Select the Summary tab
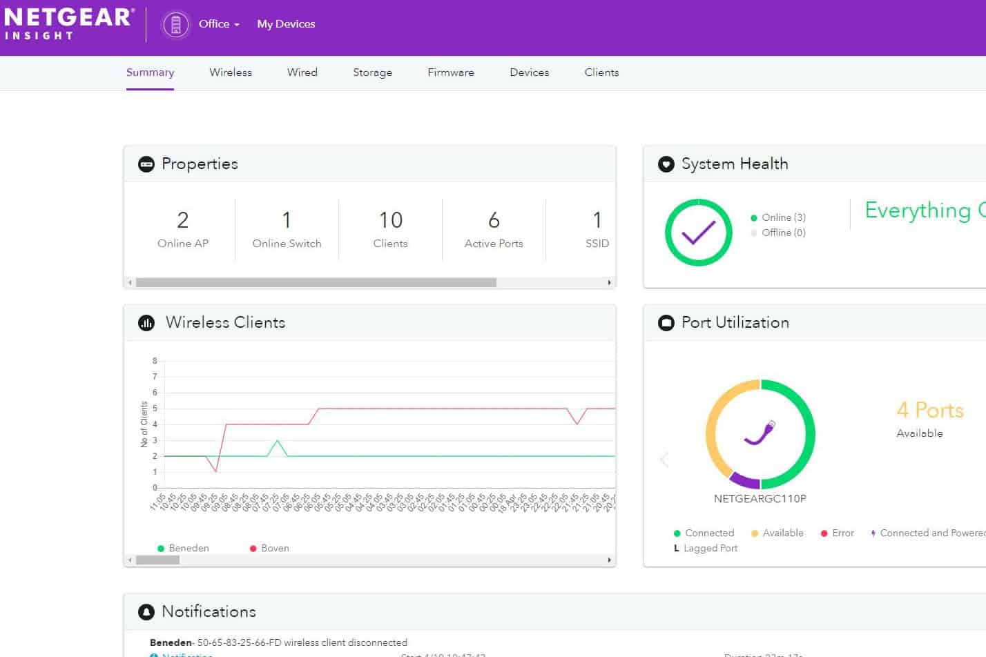This screenshot has width=986, height=657. pyautogui.click(x=150, y=72)
